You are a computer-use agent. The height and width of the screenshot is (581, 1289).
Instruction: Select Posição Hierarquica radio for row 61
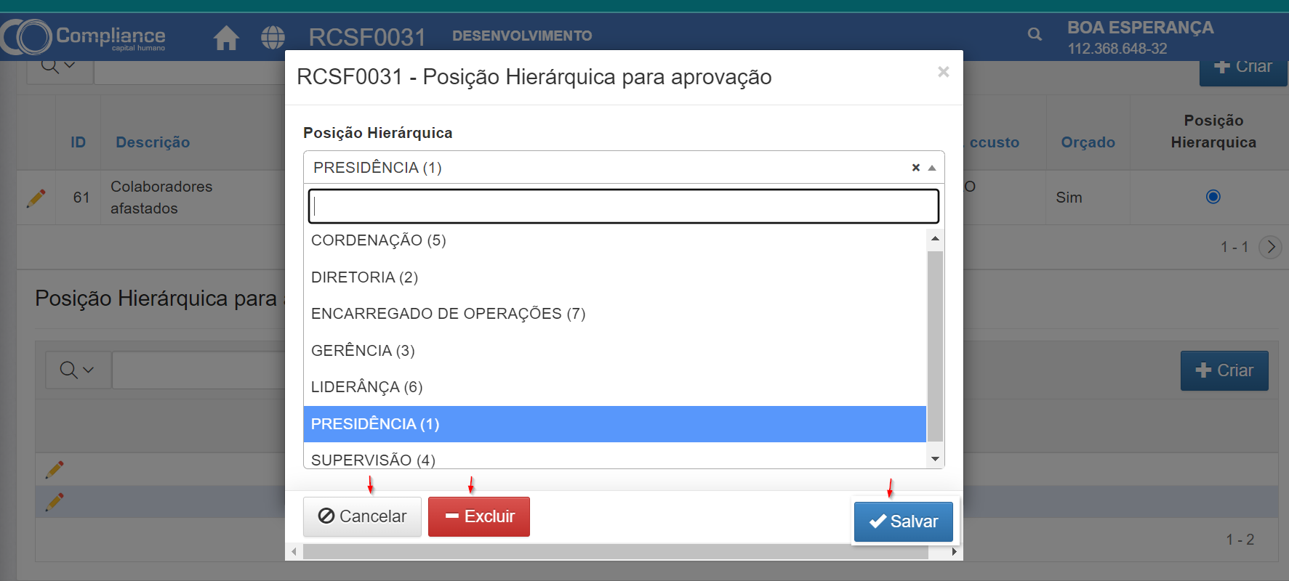tap(1213, 197)
